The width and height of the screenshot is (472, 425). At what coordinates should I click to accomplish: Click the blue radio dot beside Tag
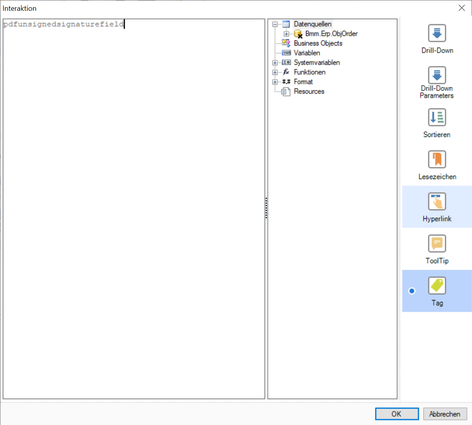pos(412,291)
